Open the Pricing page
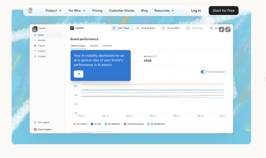Image resolution: width=266 pixels, height=158 pixels. (x=97, y=11)
